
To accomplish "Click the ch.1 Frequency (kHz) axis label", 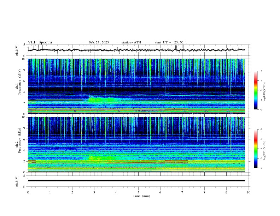I will point(18,82).
